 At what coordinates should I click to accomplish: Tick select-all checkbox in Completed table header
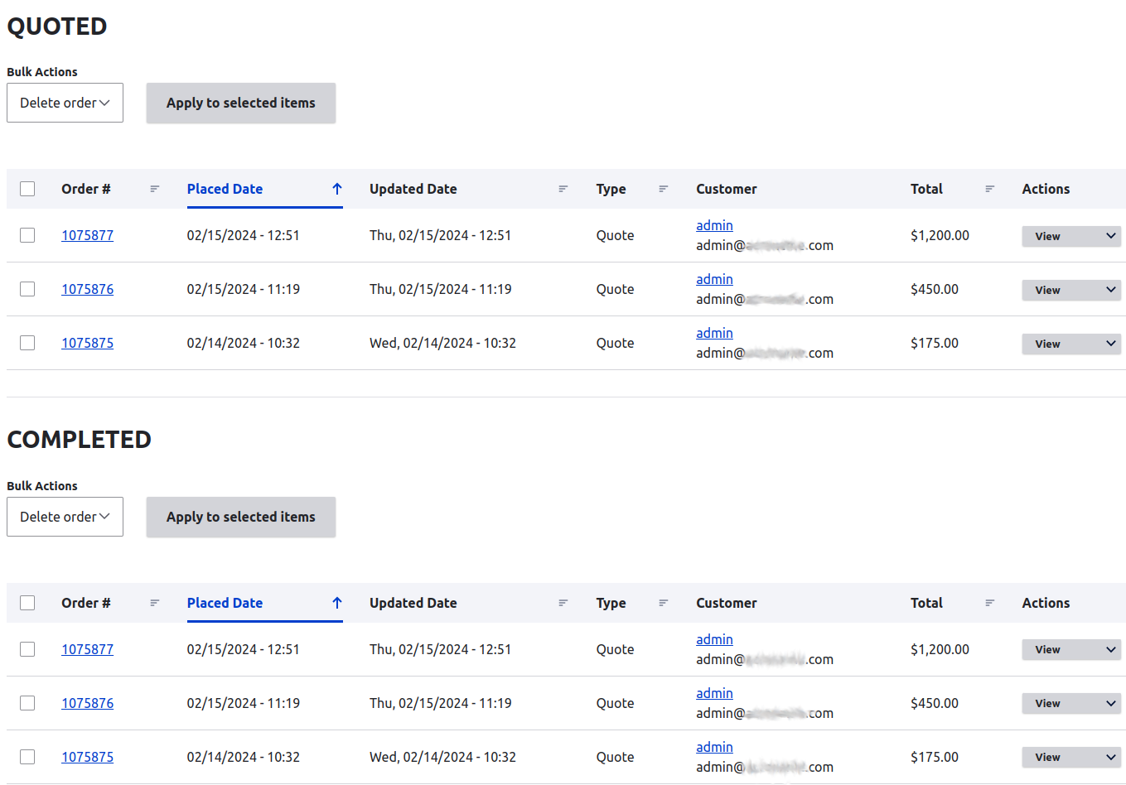pos(27,603)
